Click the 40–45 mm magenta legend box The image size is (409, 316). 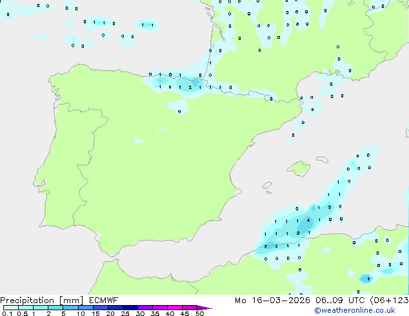pyautogui.click(x=175, y=308)
